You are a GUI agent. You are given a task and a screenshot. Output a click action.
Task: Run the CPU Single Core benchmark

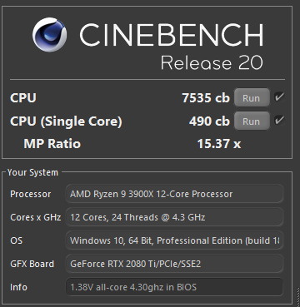(252, 121)
